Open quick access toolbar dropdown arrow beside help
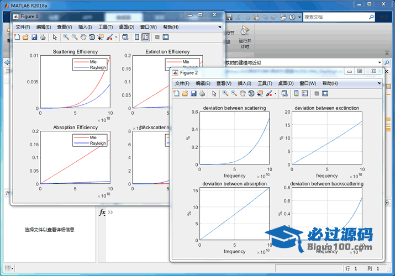The image size is (395, 276). coord(299,17)
